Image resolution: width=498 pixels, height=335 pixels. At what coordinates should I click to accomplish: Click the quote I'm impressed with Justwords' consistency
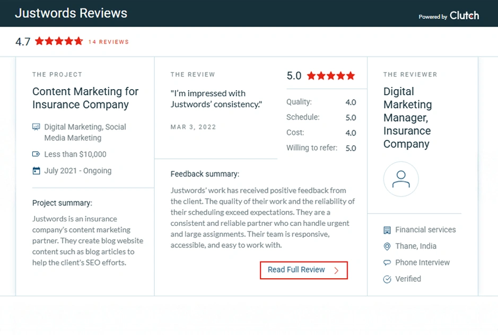[216, 99]
